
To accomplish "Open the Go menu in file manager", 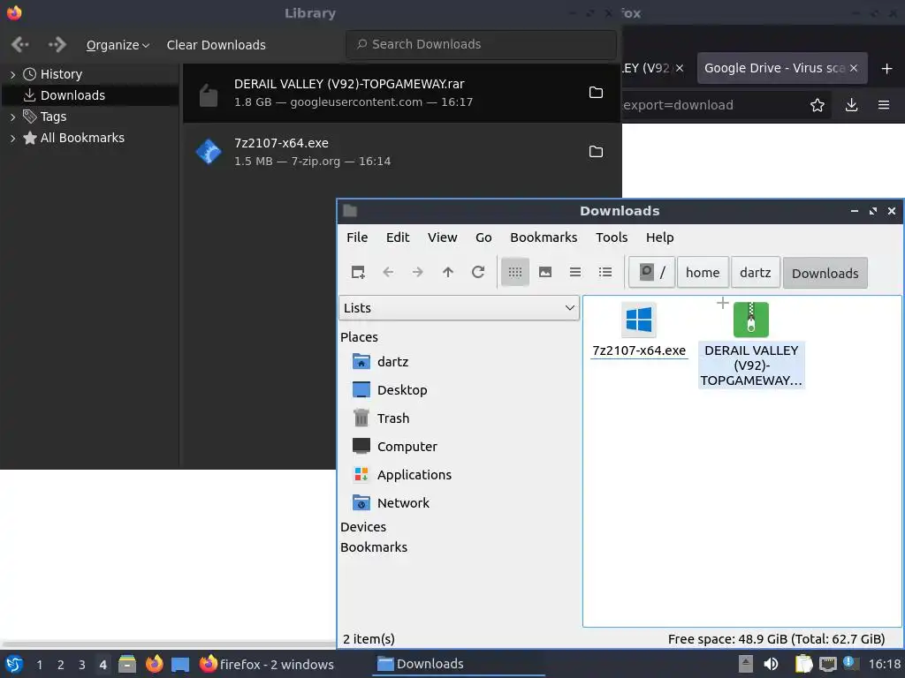I will pyautogui.click(x=483, y=237).
